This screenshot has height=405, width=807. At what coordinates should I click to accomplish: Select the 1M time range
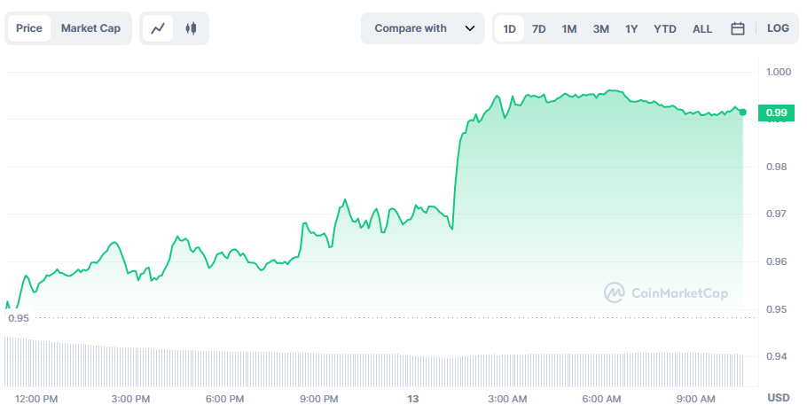click(x=569, y=29)
